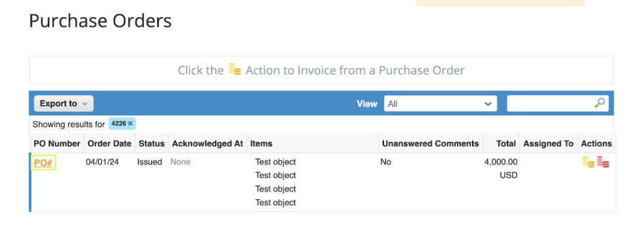Click the gold coins create invoice icon
This screenshot has height=240, width=643.
coord(588,162)
